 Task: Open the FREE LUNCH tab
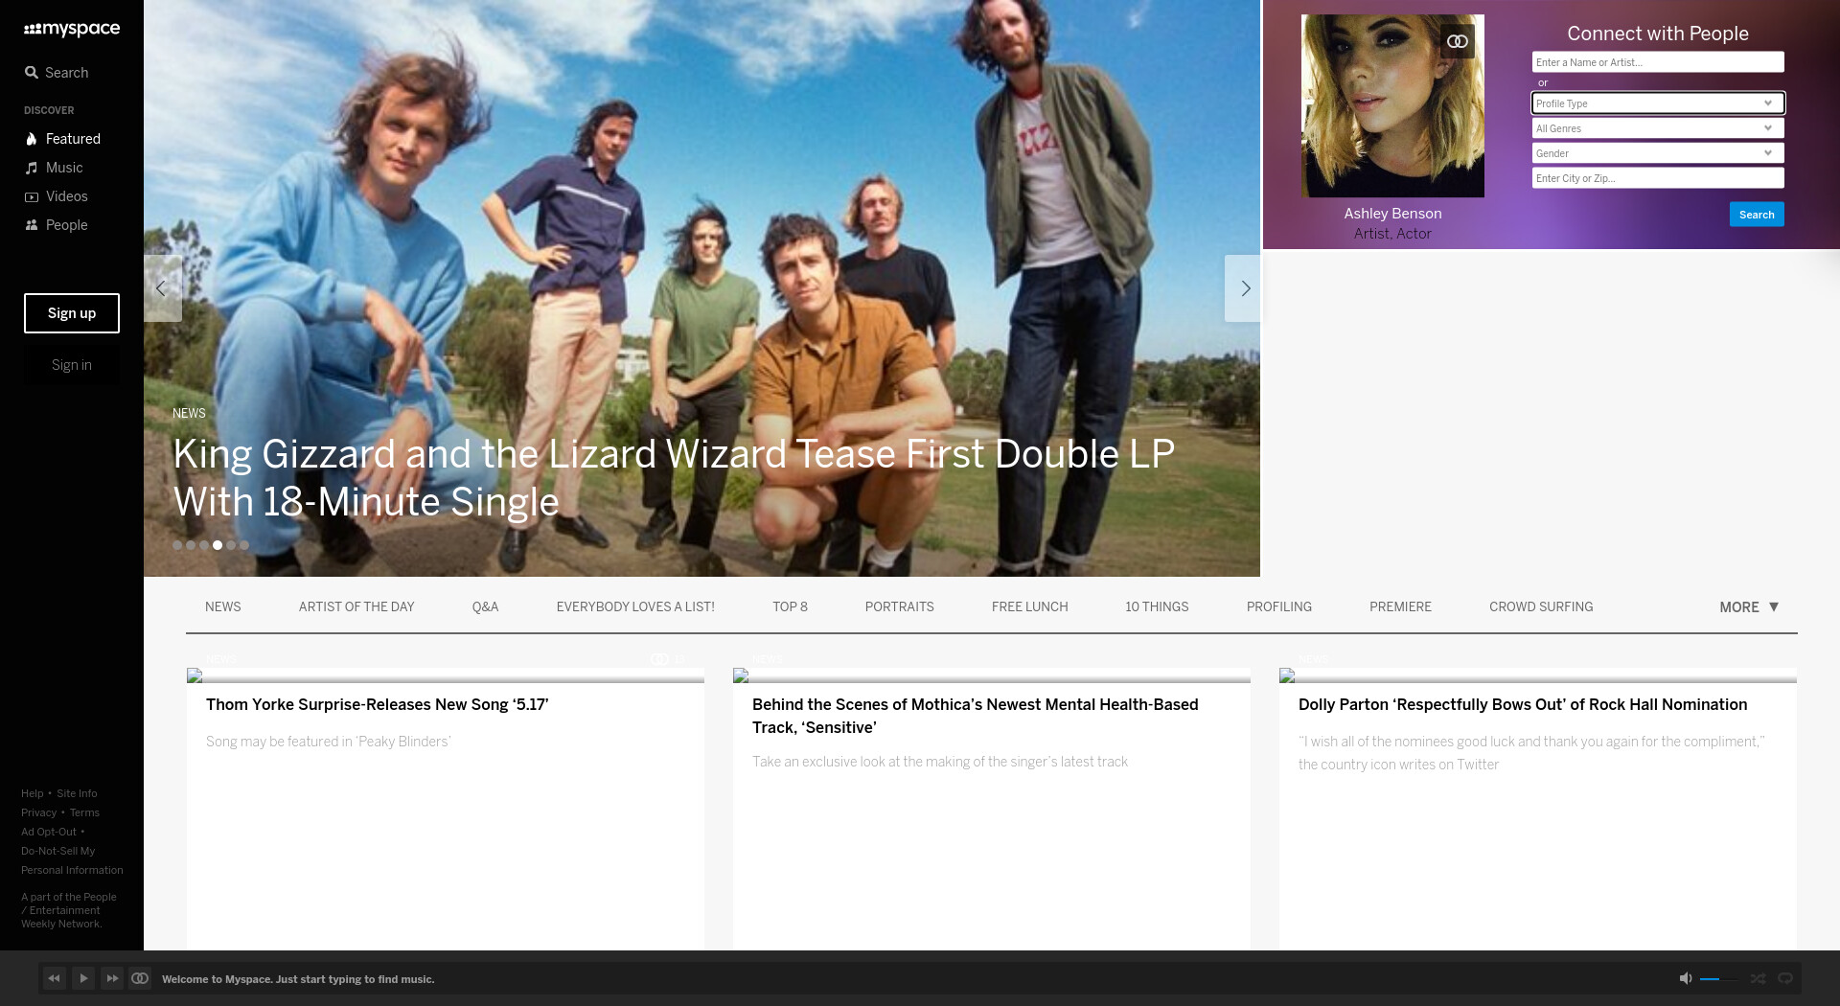[x=1029, y=607]
